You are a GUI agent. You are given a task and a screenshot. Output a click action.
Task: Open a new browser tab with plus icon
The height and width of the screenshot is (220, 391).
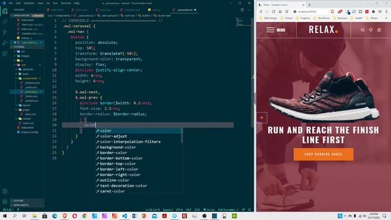(310, 5)
